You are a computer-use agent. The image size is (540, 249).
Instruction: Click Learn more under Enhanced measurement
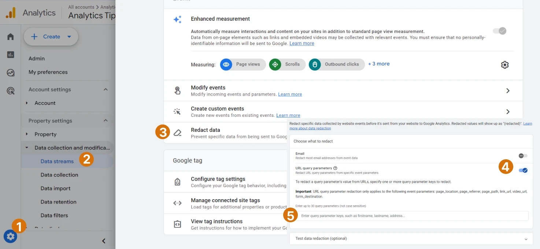(302, 44)
